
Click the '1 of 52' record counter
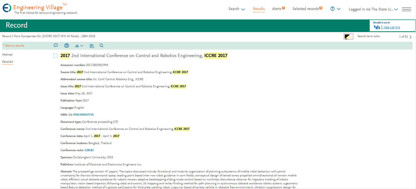pyautogui.click(x=403, y=37)
